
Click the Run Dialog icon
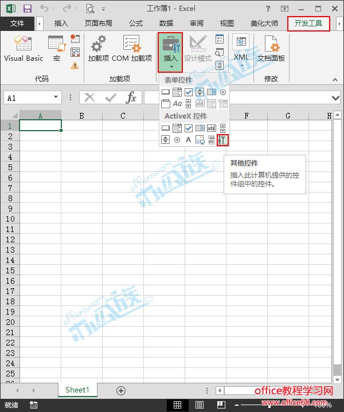click(x=220, y=65)
